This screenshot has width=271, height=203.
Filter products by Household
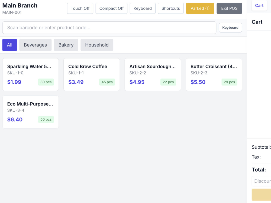point(97,45)
